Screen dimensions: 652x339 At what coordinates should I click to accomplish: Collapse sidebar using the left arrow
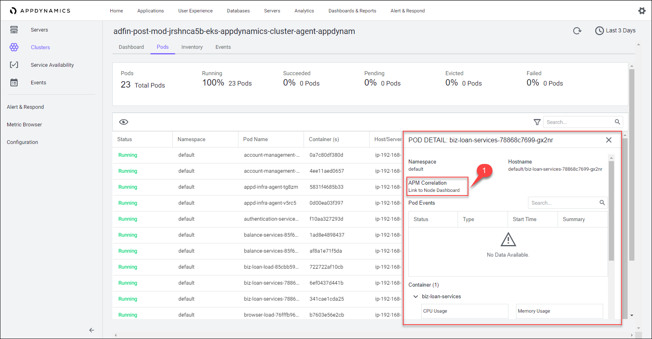click(92, 330)
